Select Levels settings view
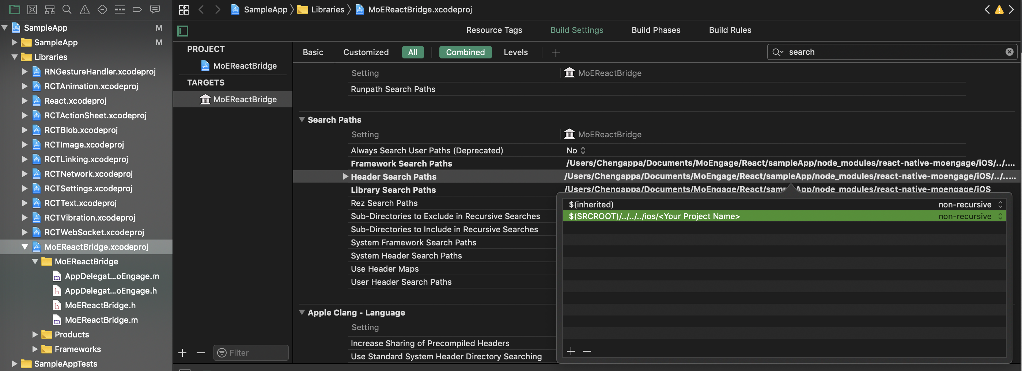Viewport: 1022px width, 371px height. (515, 52)
